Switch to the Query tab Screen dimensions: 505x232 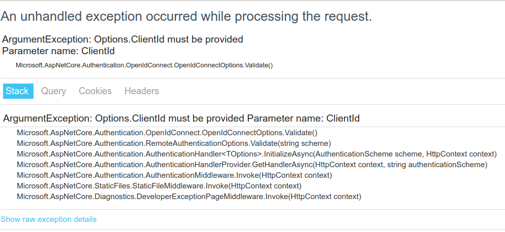click(x=53, y=91)
